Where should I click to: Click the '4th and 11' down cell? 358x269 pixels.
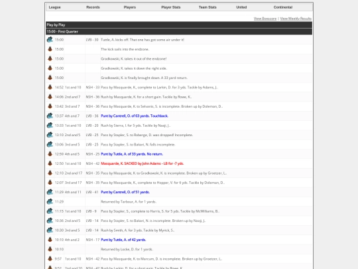pyautogui.click(x=73, y=192)
